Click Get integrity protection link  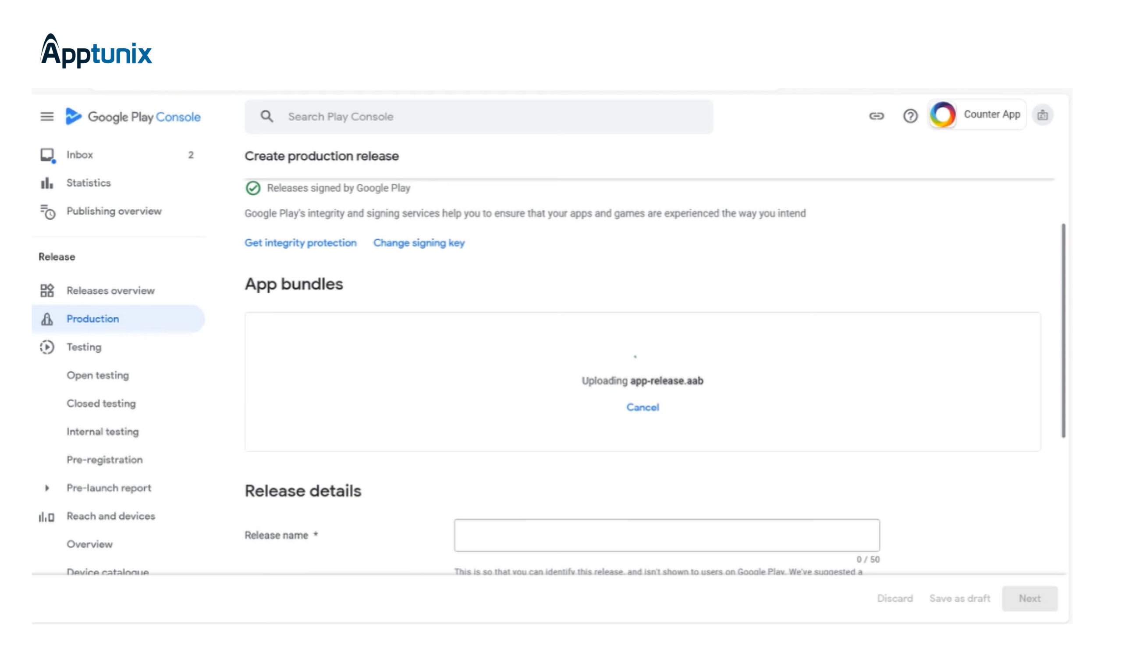(301, 243)
